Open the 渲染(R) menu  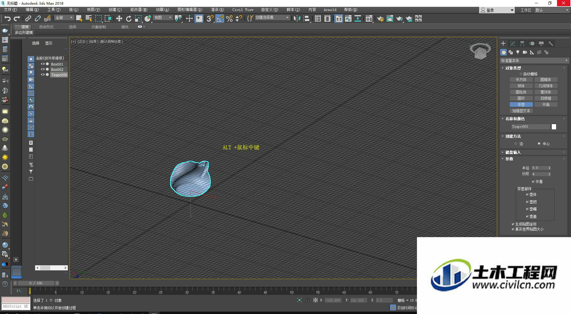217,10
